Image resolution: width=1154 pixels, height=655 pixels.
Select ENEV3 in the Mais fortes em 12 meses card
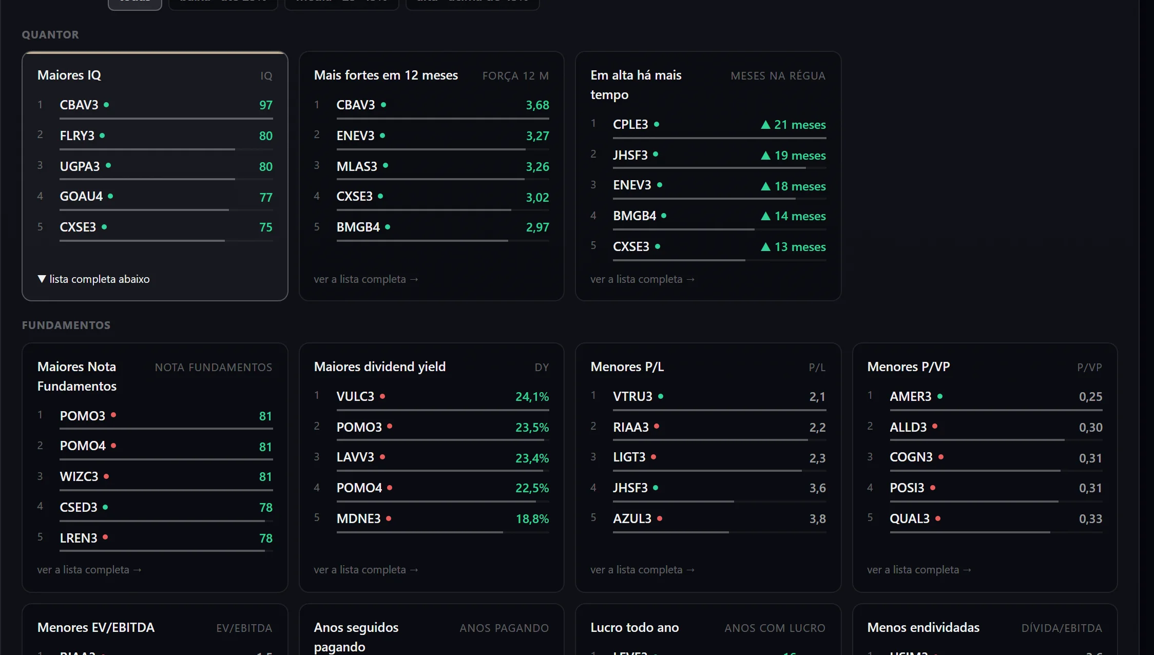click(355, 136)
